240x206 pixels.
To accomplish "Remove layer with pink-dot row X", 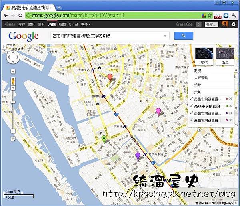I will 230,120.
